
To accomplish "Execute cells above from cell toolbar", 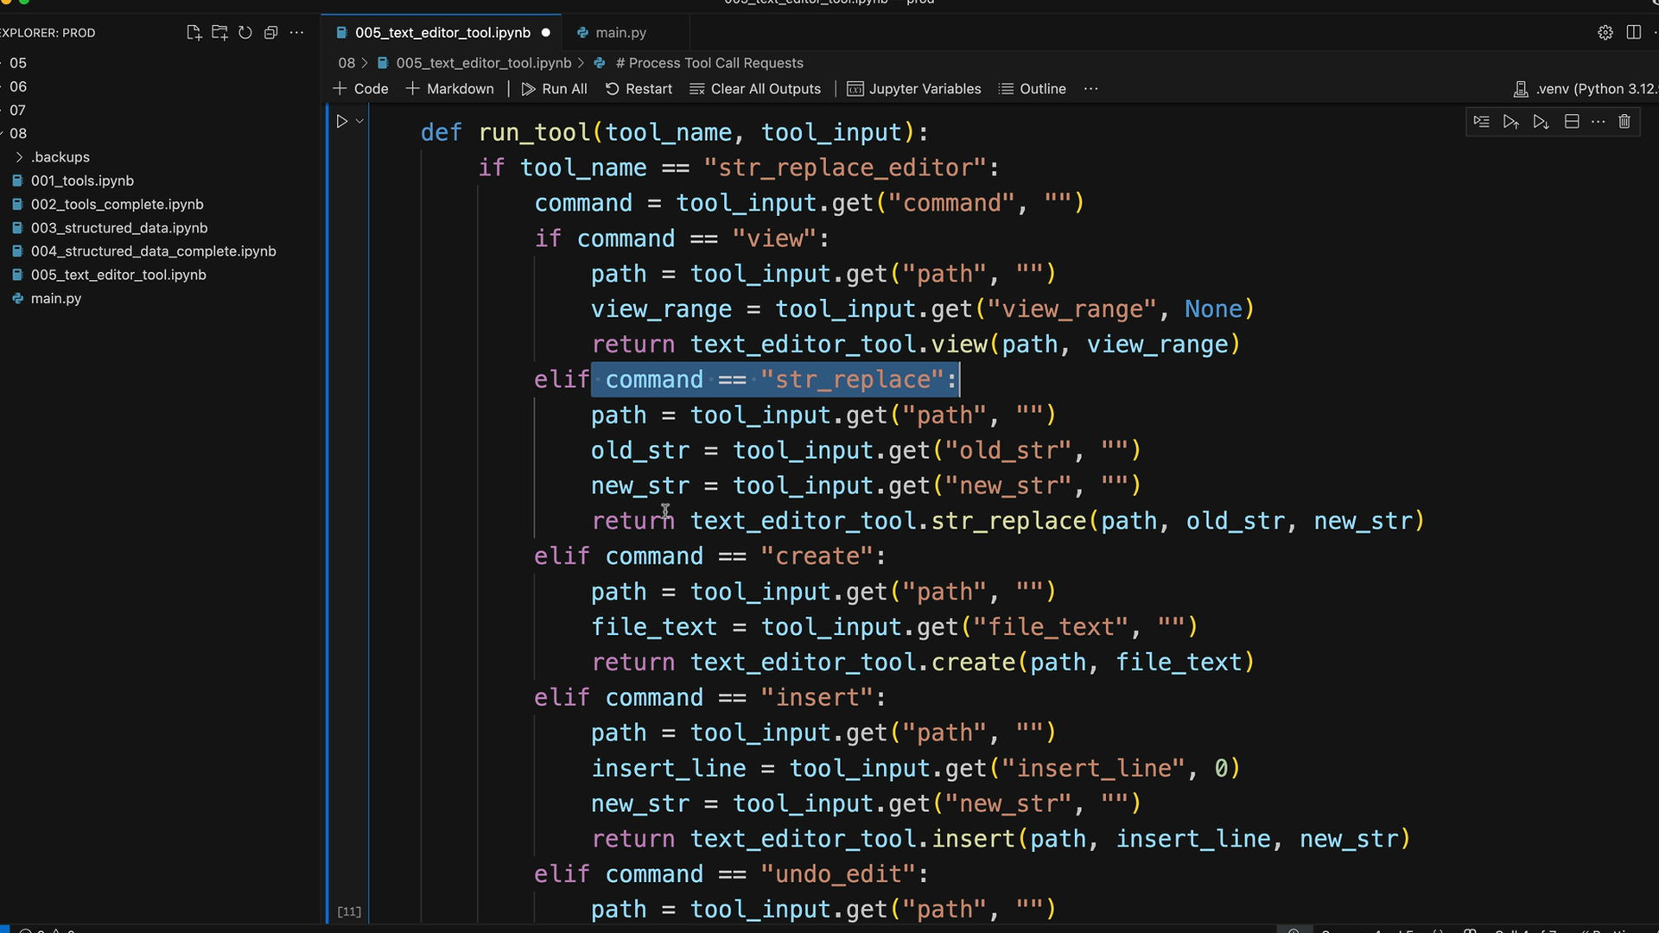I will click(x=1510, y=122).
